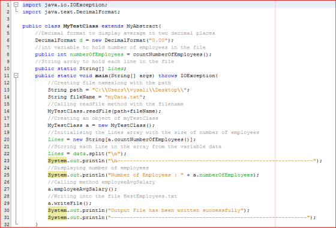The height and width of the screenshot is (228, 336).
Task: Click countNumberOfEmployees() call on line 8
Action: coord(170,54)
